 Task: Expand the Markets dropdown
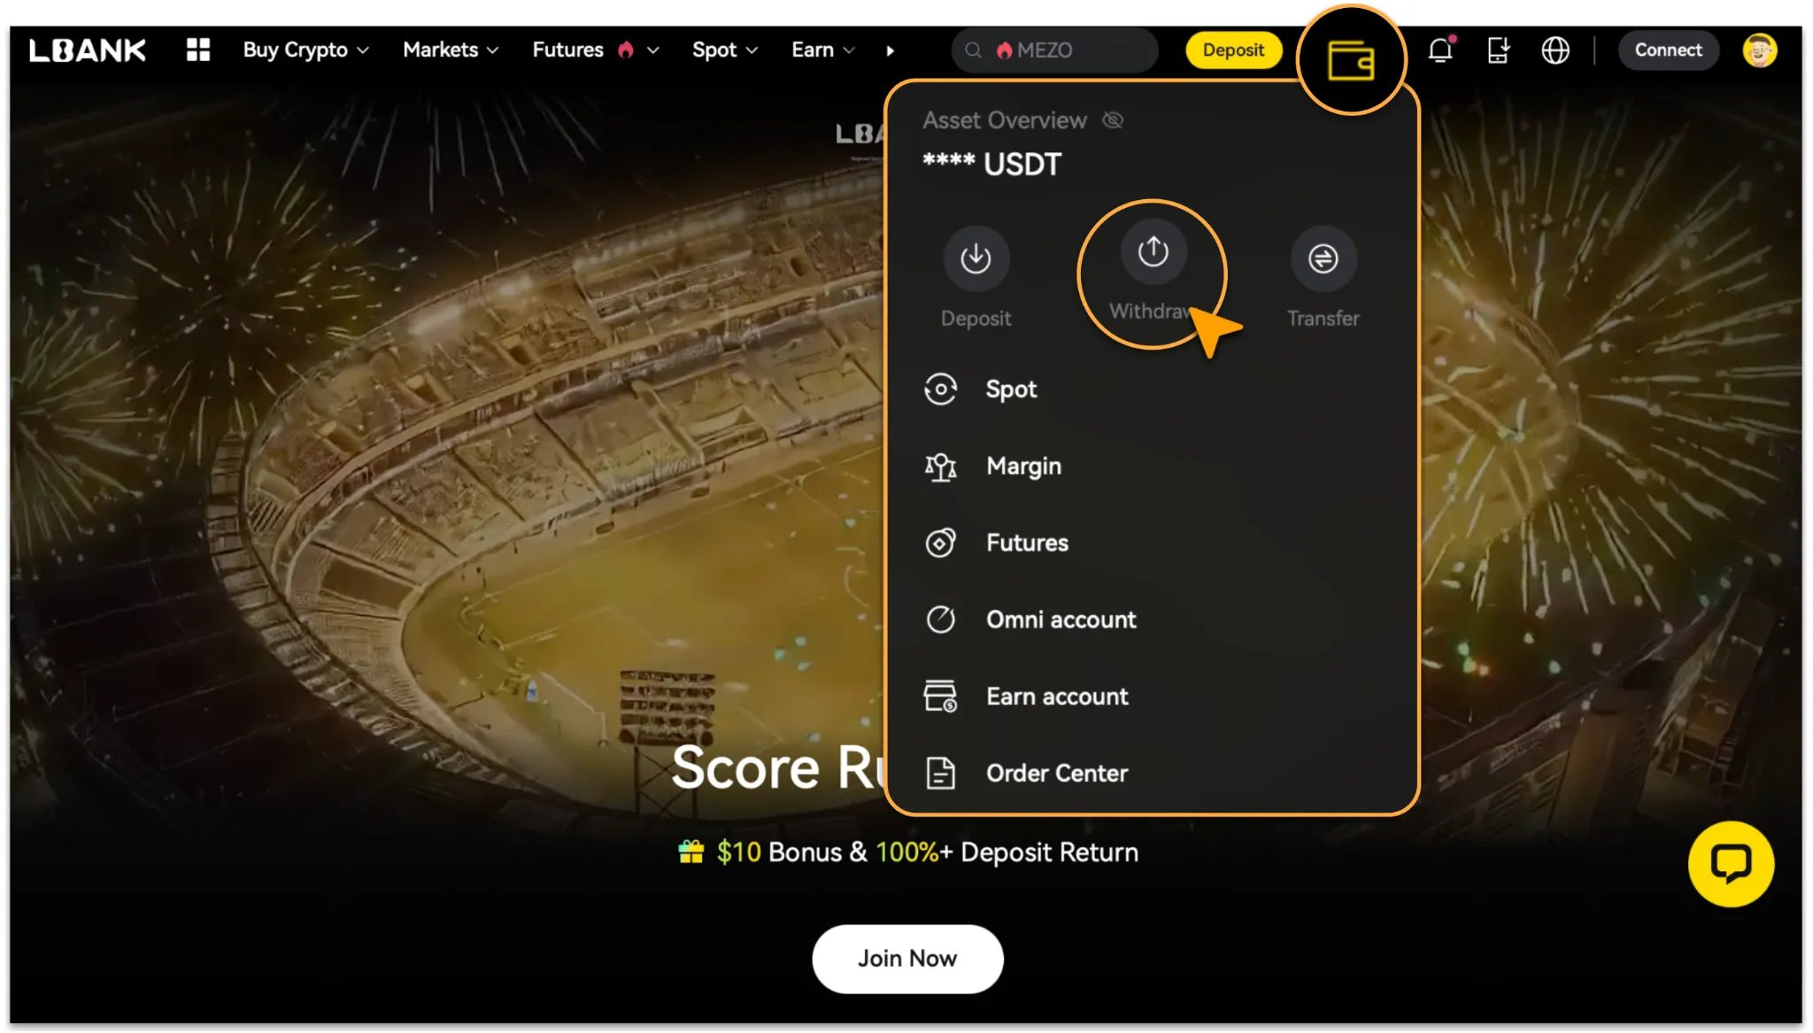(x=451, y=50)
